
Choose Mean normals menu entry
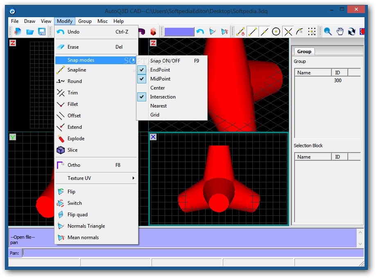coord(96,238)
